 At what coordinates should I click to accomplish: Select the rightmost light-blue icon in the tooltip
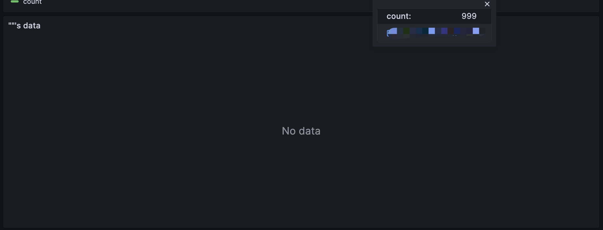click(x=476, y=31)
